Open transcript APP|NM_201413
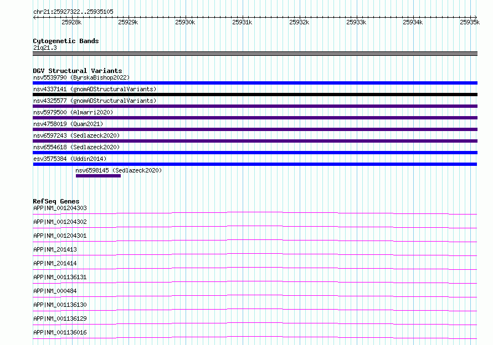Viewport: 493px width, 345px height. (x=55, y=249)
